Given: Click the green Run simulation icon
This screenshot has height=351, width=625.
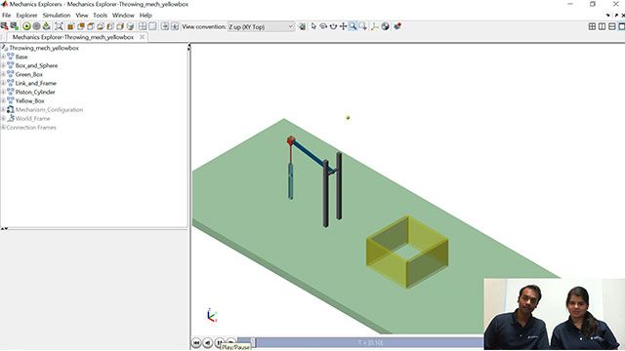Looking at the screenshot, I should tap(26, 26).
